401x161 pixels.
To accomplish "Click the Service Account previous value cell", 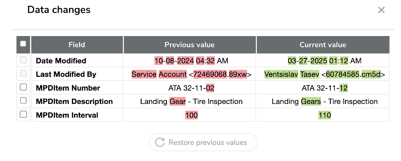I will pos(189,74).
